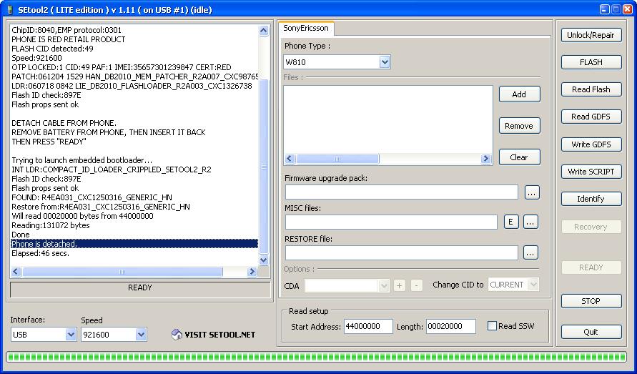The image size is (637, 374).
Task: Minimize the SEtool2 window
Action: tap(605, 9)
